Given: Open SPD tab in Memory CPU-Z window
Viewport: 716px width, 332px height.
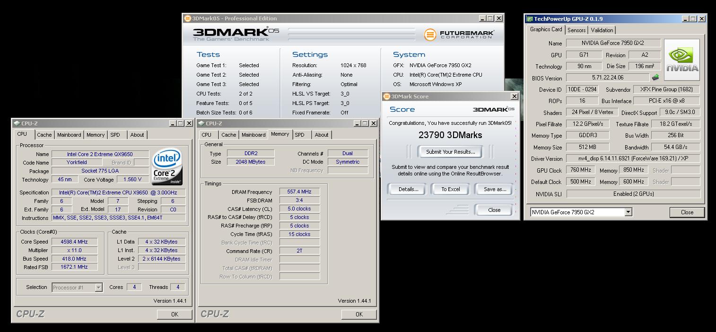Looking at the screenshot, I should (300, 135).
